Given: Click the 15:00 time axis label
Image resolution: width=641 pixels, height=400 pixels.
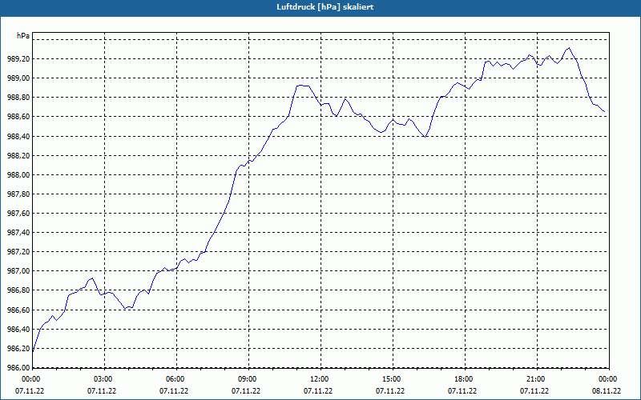Looking at the screenshot, I should coord(393,378).
